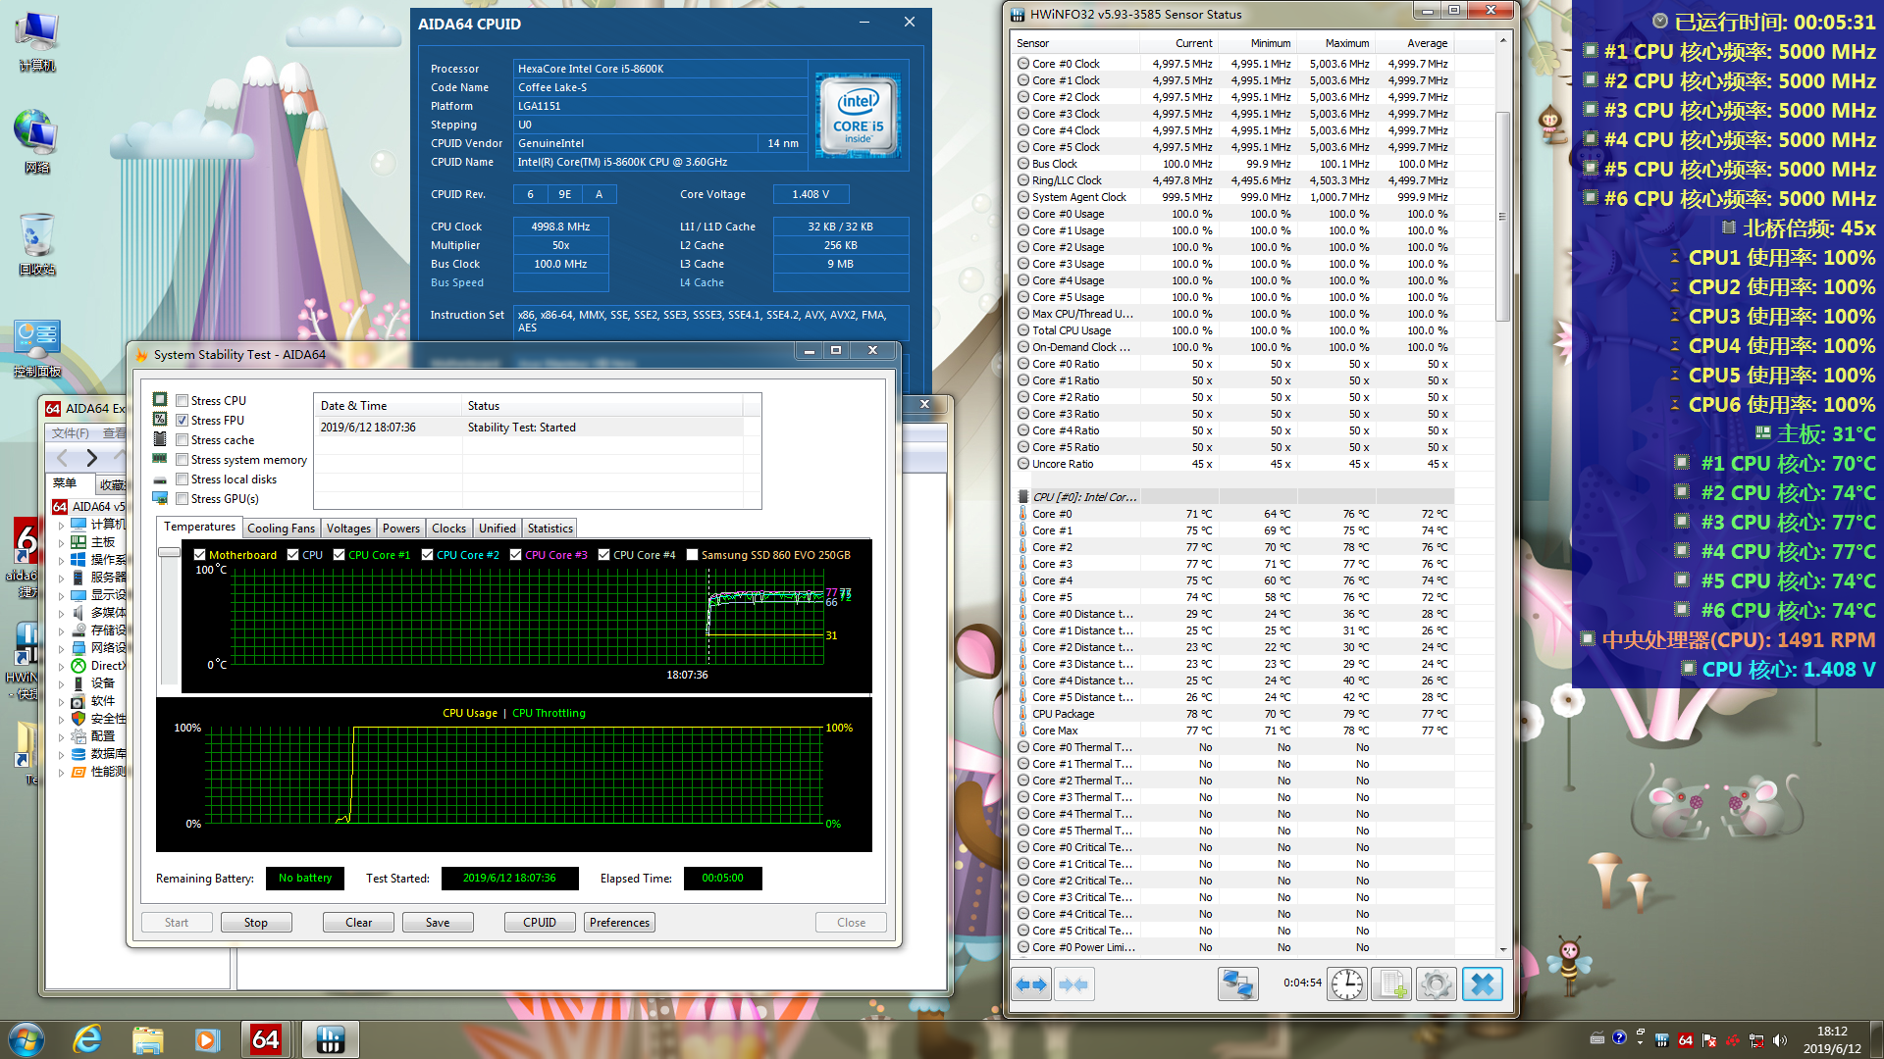Switch to the Cooling Fans tab
Screen dimensions: 1884x1059
(281, 529)
